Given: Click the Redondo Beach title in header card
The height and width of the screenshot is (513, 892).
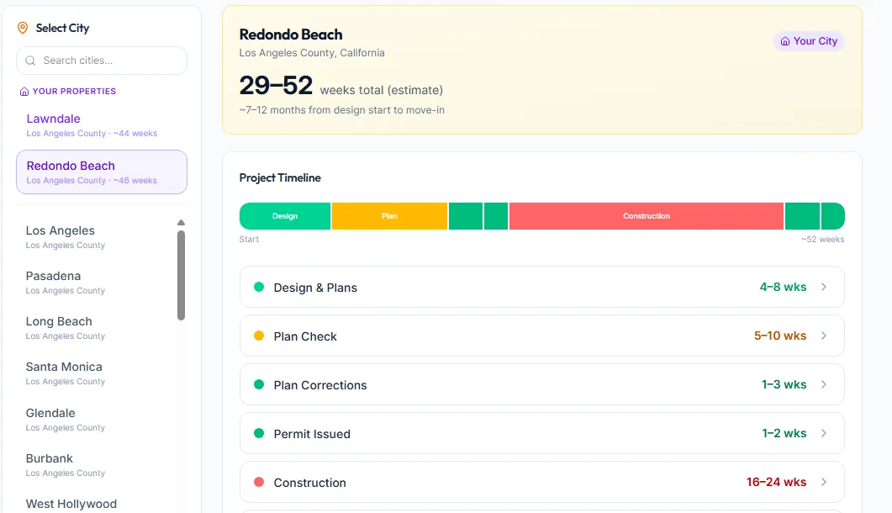Looking at the screenshot, I should pos(291,34).
